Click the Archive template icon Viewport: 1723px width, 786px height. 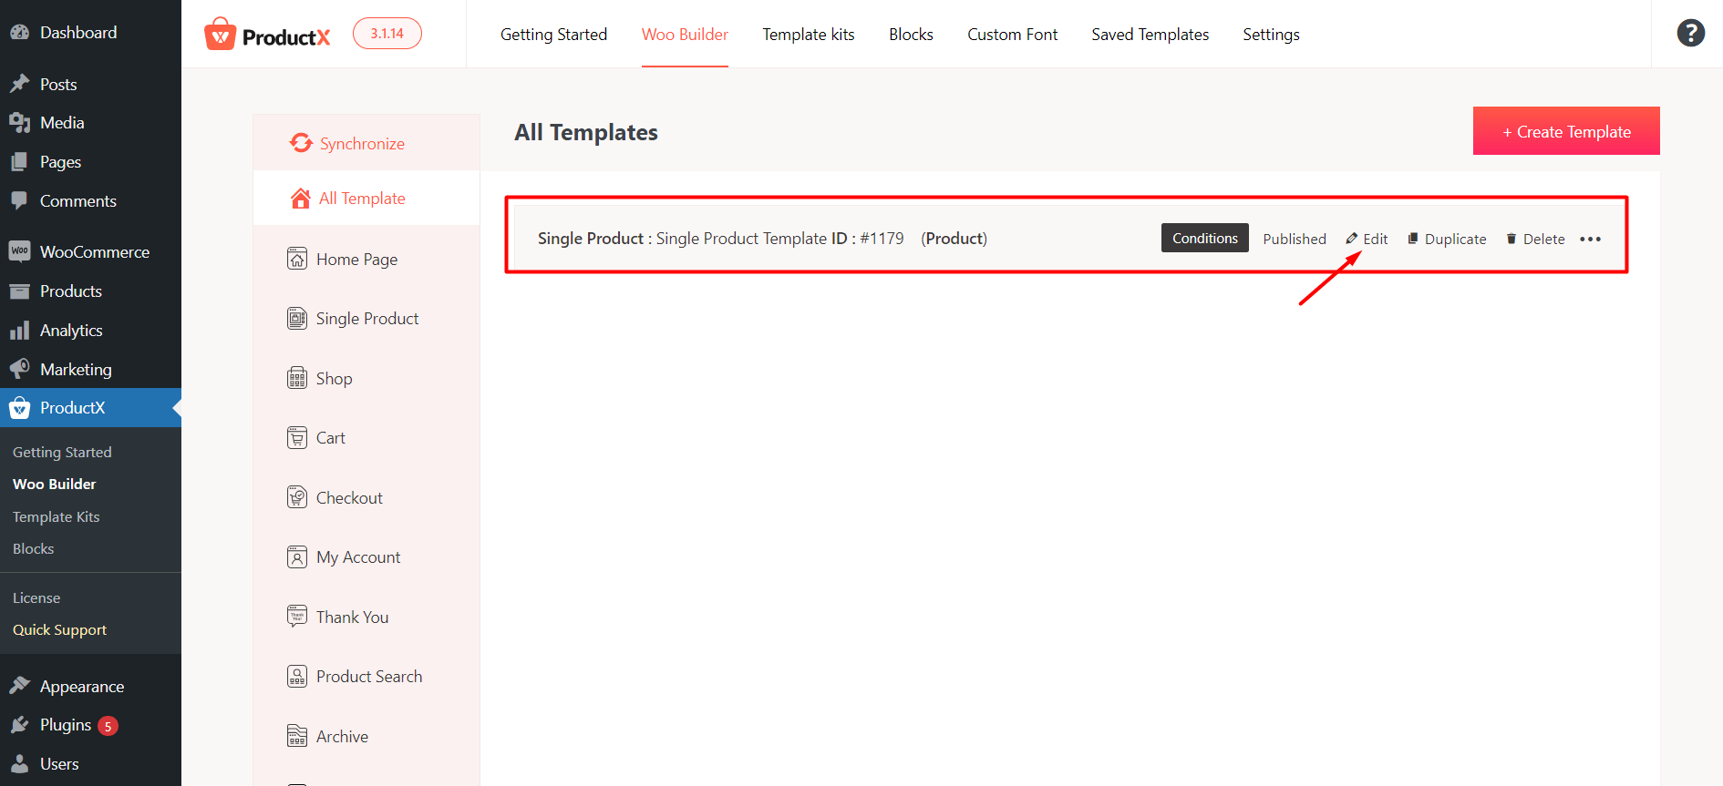(x=297, y=736)
